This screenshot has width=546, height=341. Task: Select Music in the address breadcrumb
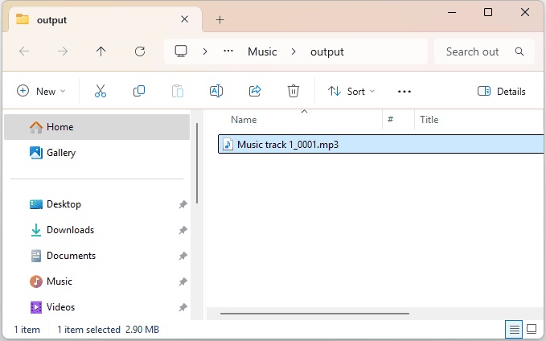(262, 51)
